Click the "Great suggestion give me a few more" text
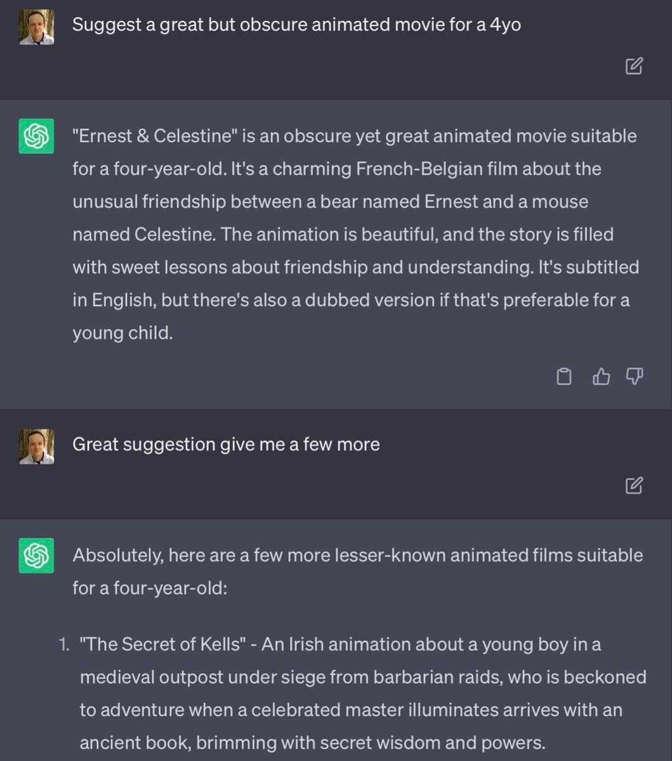The width and height of the screenshot is (672, 761). (226, 444)
